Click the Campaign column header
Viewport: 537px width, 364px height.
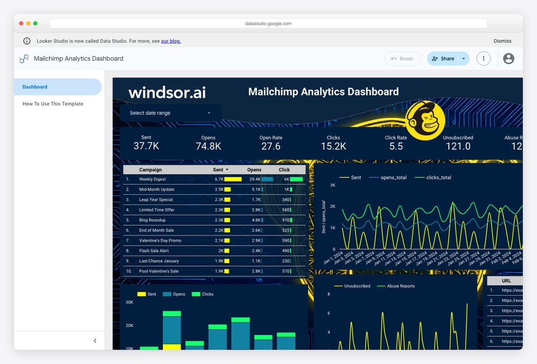(x=150, y=170)
